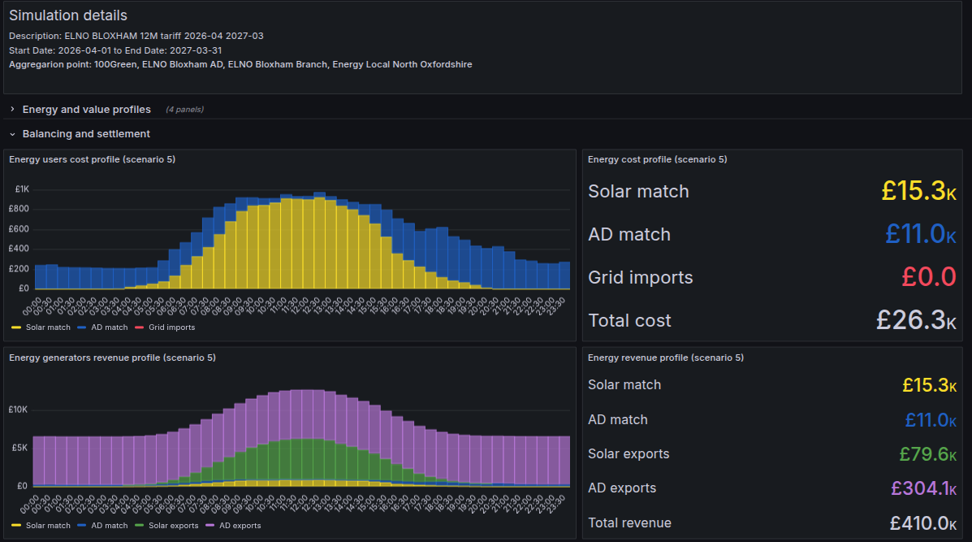972x542 pixels.
Task: Toggle Solar exports series in revenue chart legend
Action: point(173,526)
